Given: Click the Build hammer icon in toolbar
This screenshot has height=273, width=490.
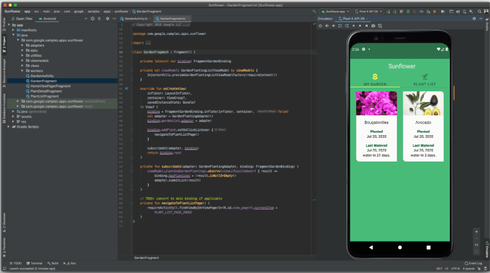Looking at the screenshot, I should 315,11.
